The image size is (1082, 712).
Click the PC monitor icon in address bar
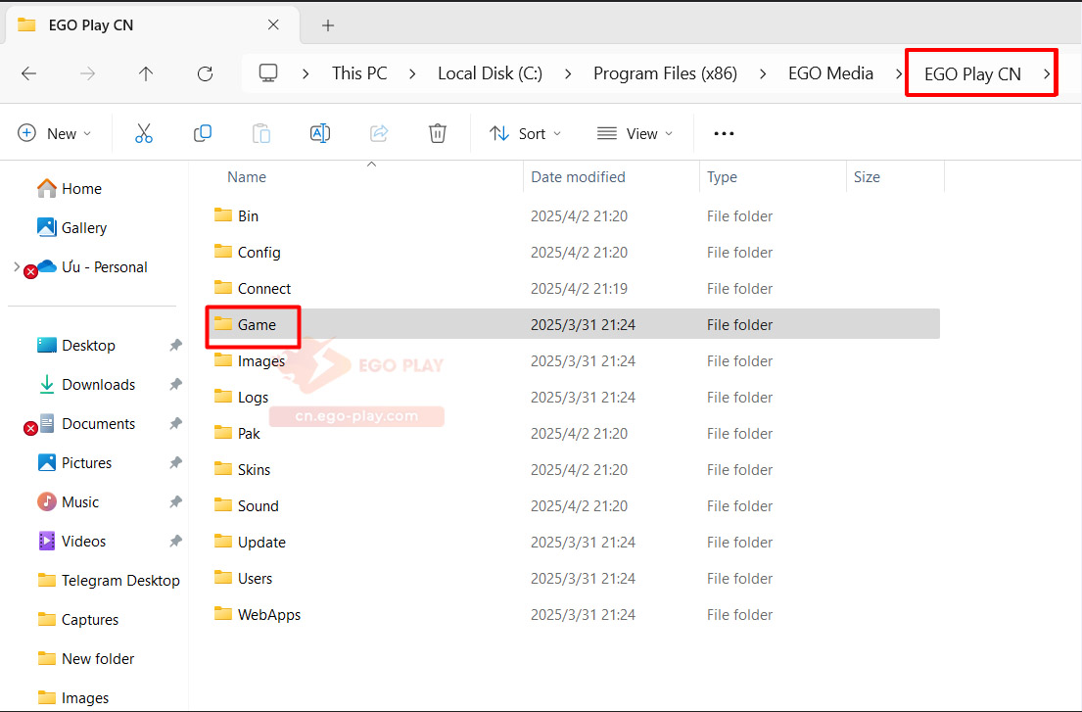[x=268, y=73]
